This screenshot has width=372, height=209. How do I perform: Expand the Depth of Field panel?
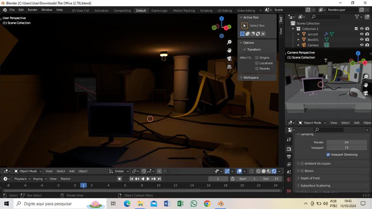tap(310, 178)
